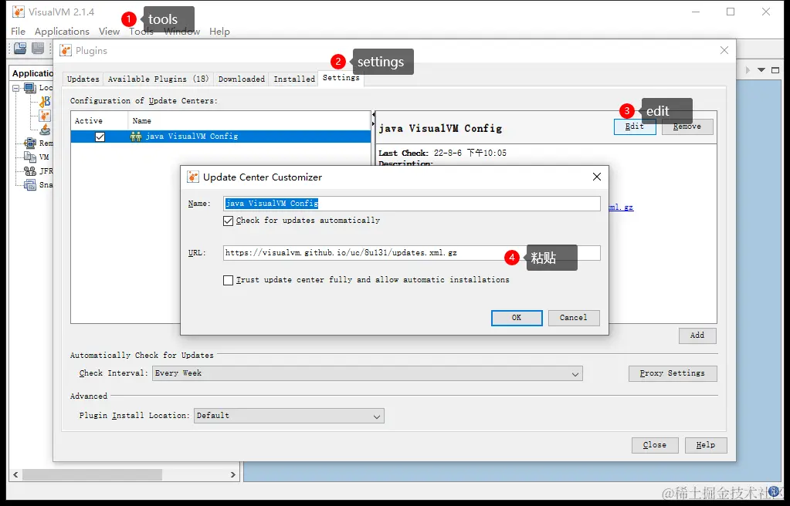Switch to the Updates tab
The height and width of the screenshot is (506, 790).
click(x=83, y=79)
